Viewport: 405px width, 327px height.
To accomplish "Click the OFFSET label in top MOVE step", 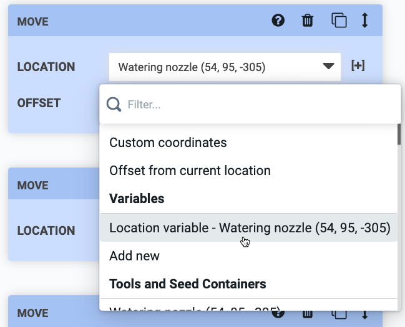I will [39, 103].
